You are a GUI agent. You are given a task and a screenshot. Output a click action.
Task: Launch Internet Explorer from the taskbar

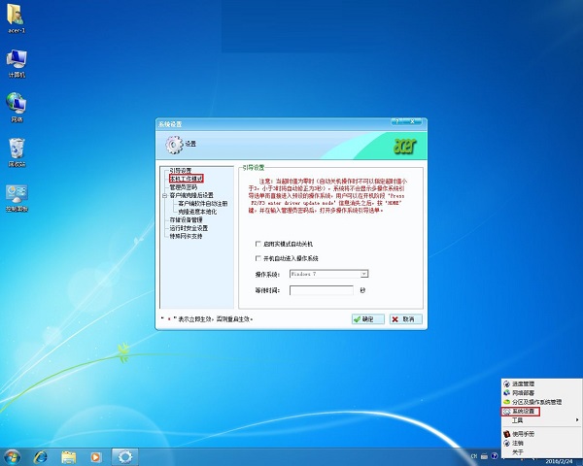pyautogui.click(x=40, y=457)
